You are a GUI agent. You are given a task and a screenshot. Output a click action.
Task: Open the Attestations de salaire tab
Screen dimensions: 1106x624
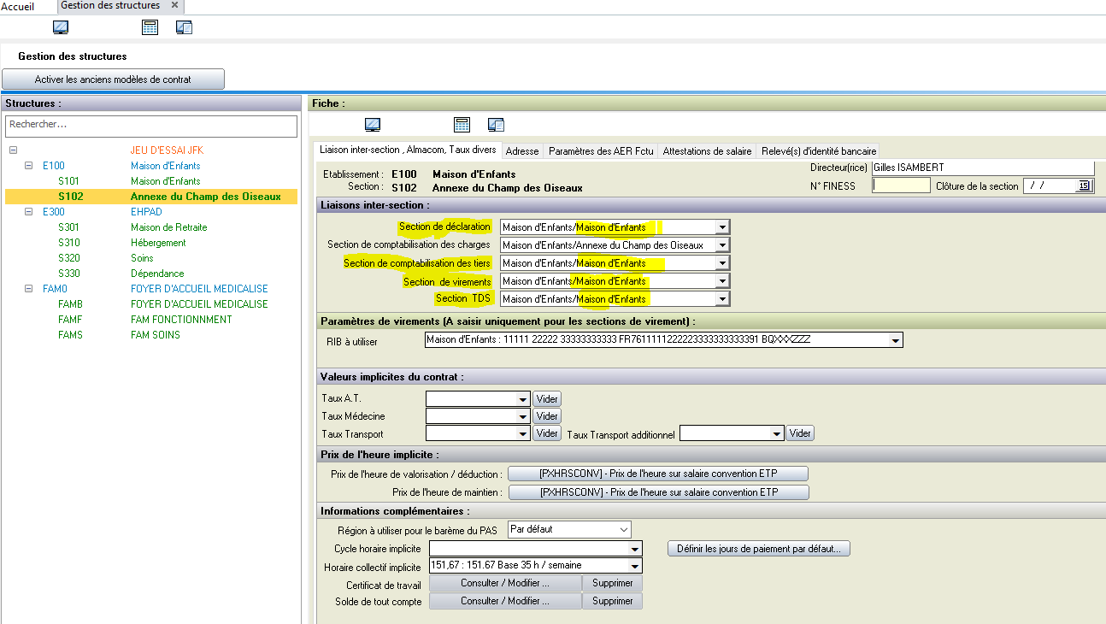click(x=707, y=151)
